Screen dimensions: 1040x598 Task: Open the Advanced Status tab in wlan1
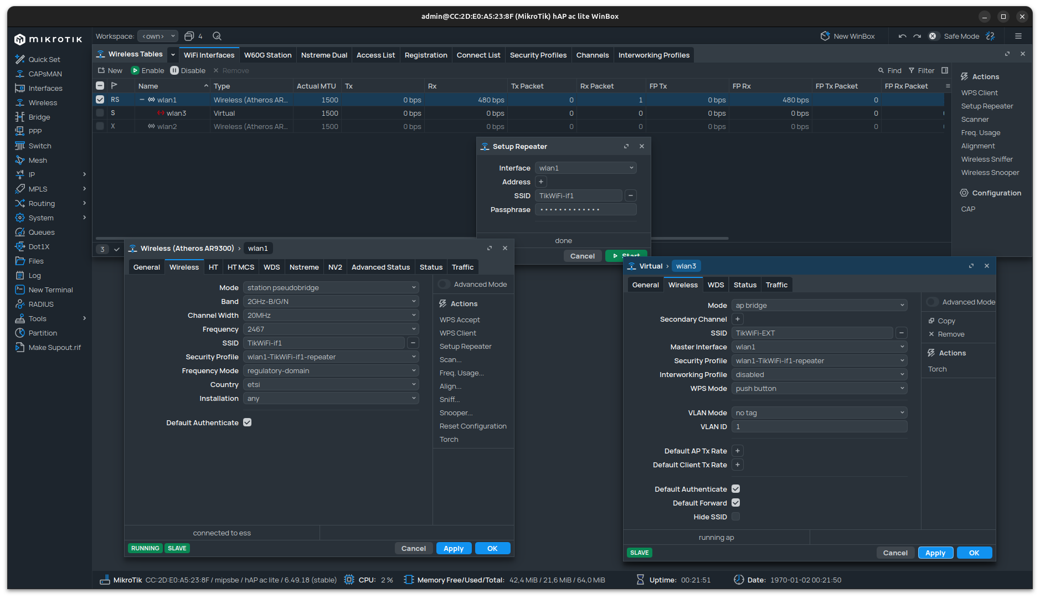380,267
